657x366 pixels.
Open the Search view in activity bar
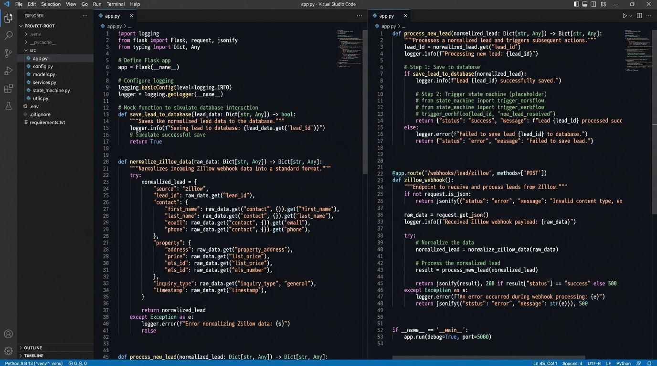(x=8, y=36)
